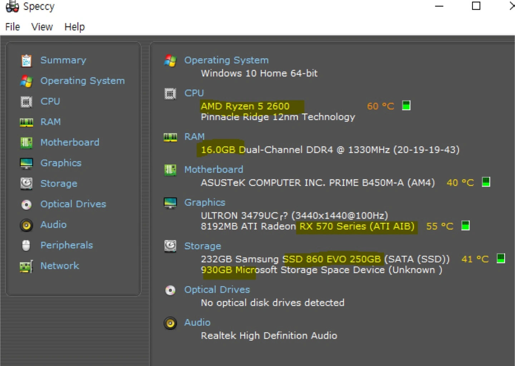
Task: Click the 930GB Microsoft Storage Space Device line
Action: pyautogui.click(x=322, y=270)
